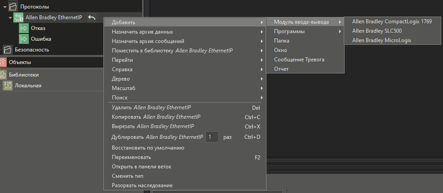
Task: Expand the Поиск submenu
Action: (185, 98)
